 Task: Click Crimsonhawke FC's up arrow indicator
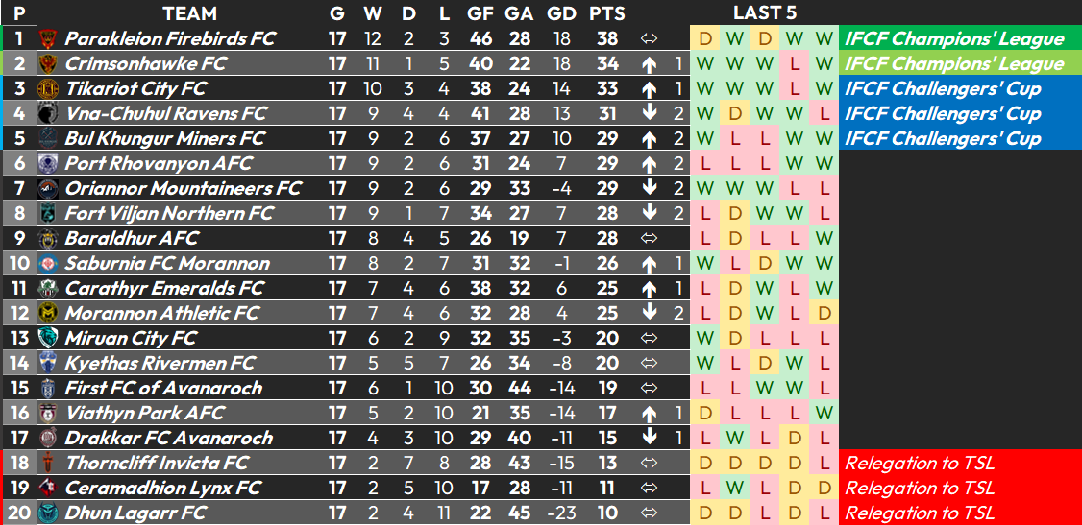[x=649, y=64]
